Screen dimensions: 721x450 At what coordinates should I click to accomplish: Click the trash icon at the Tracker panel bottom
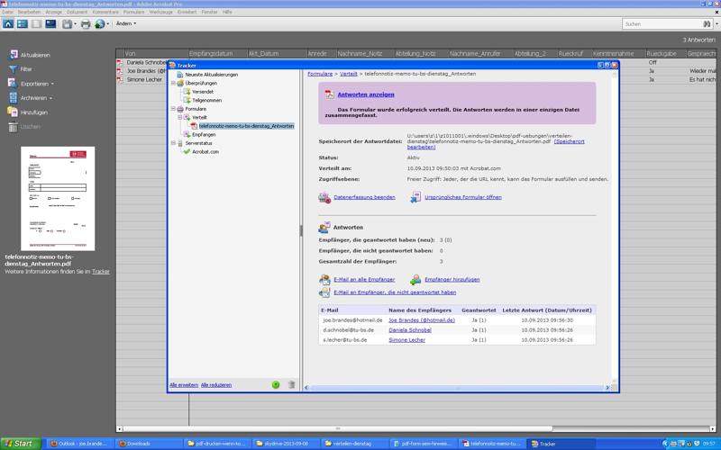291,385
